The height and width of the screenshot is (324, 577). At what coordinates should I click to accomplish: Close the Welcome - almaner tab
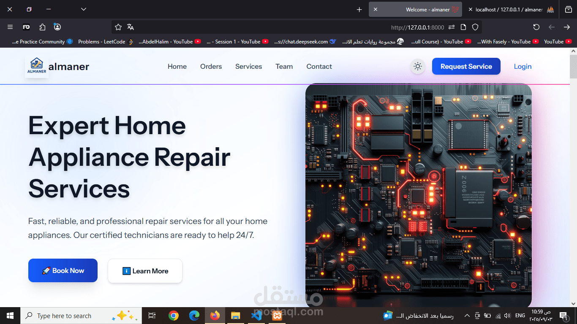(376, 9)
